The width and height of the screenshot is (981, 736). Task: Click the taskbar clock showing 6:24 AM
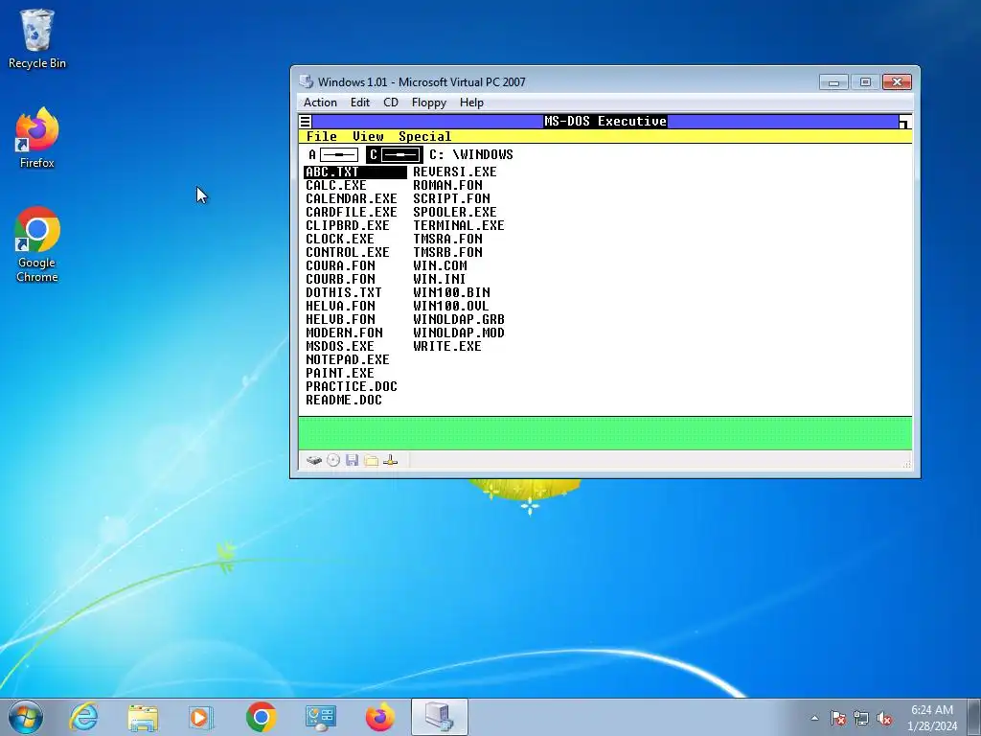pyautogui.click(x=932, y=718)
